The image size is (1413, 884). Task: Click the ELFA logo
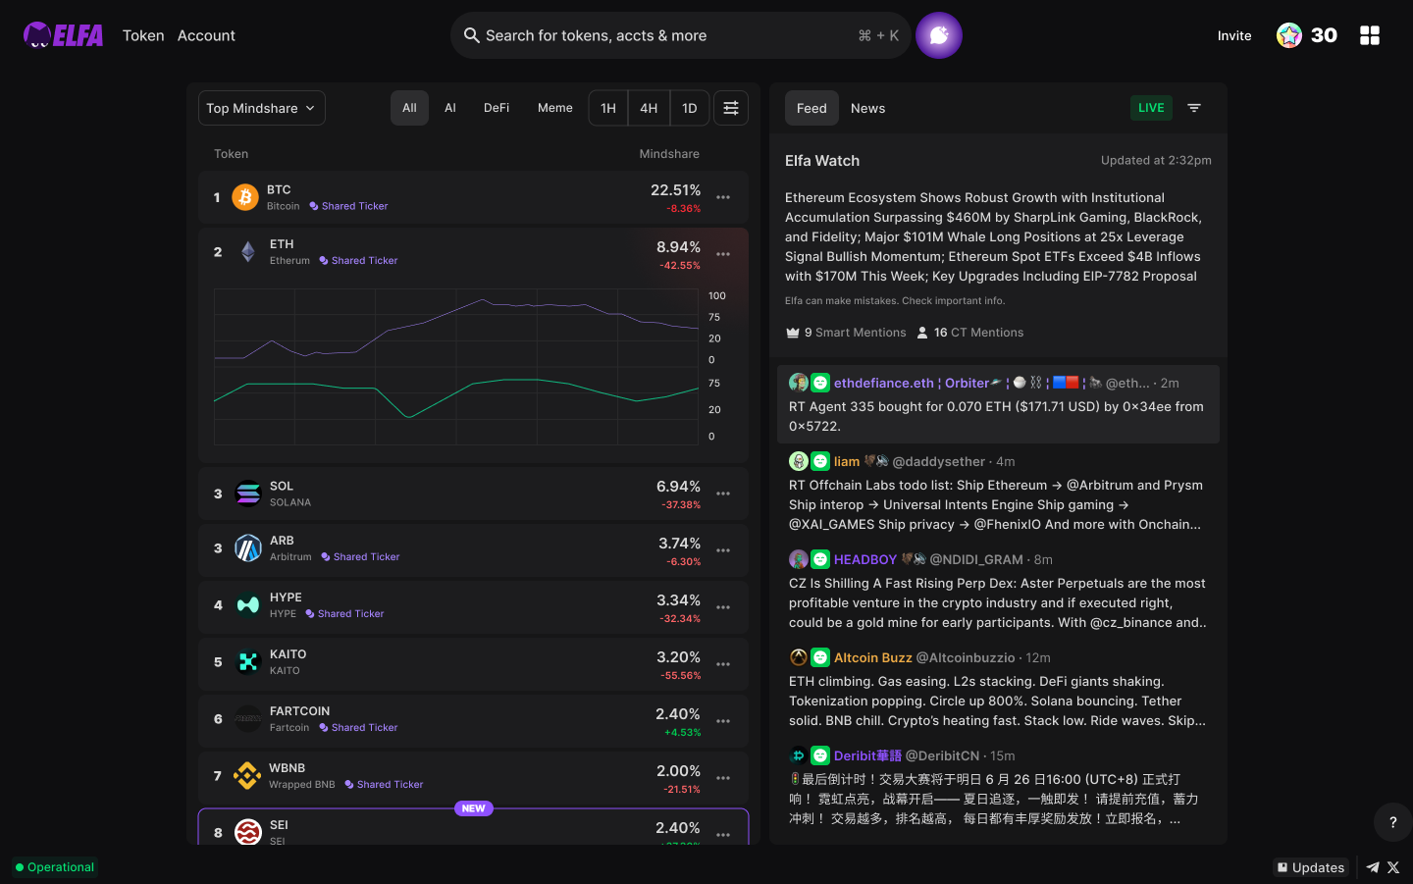[x=64, y=35]
